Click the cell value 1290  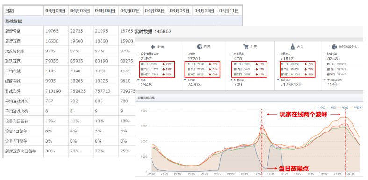75,72
